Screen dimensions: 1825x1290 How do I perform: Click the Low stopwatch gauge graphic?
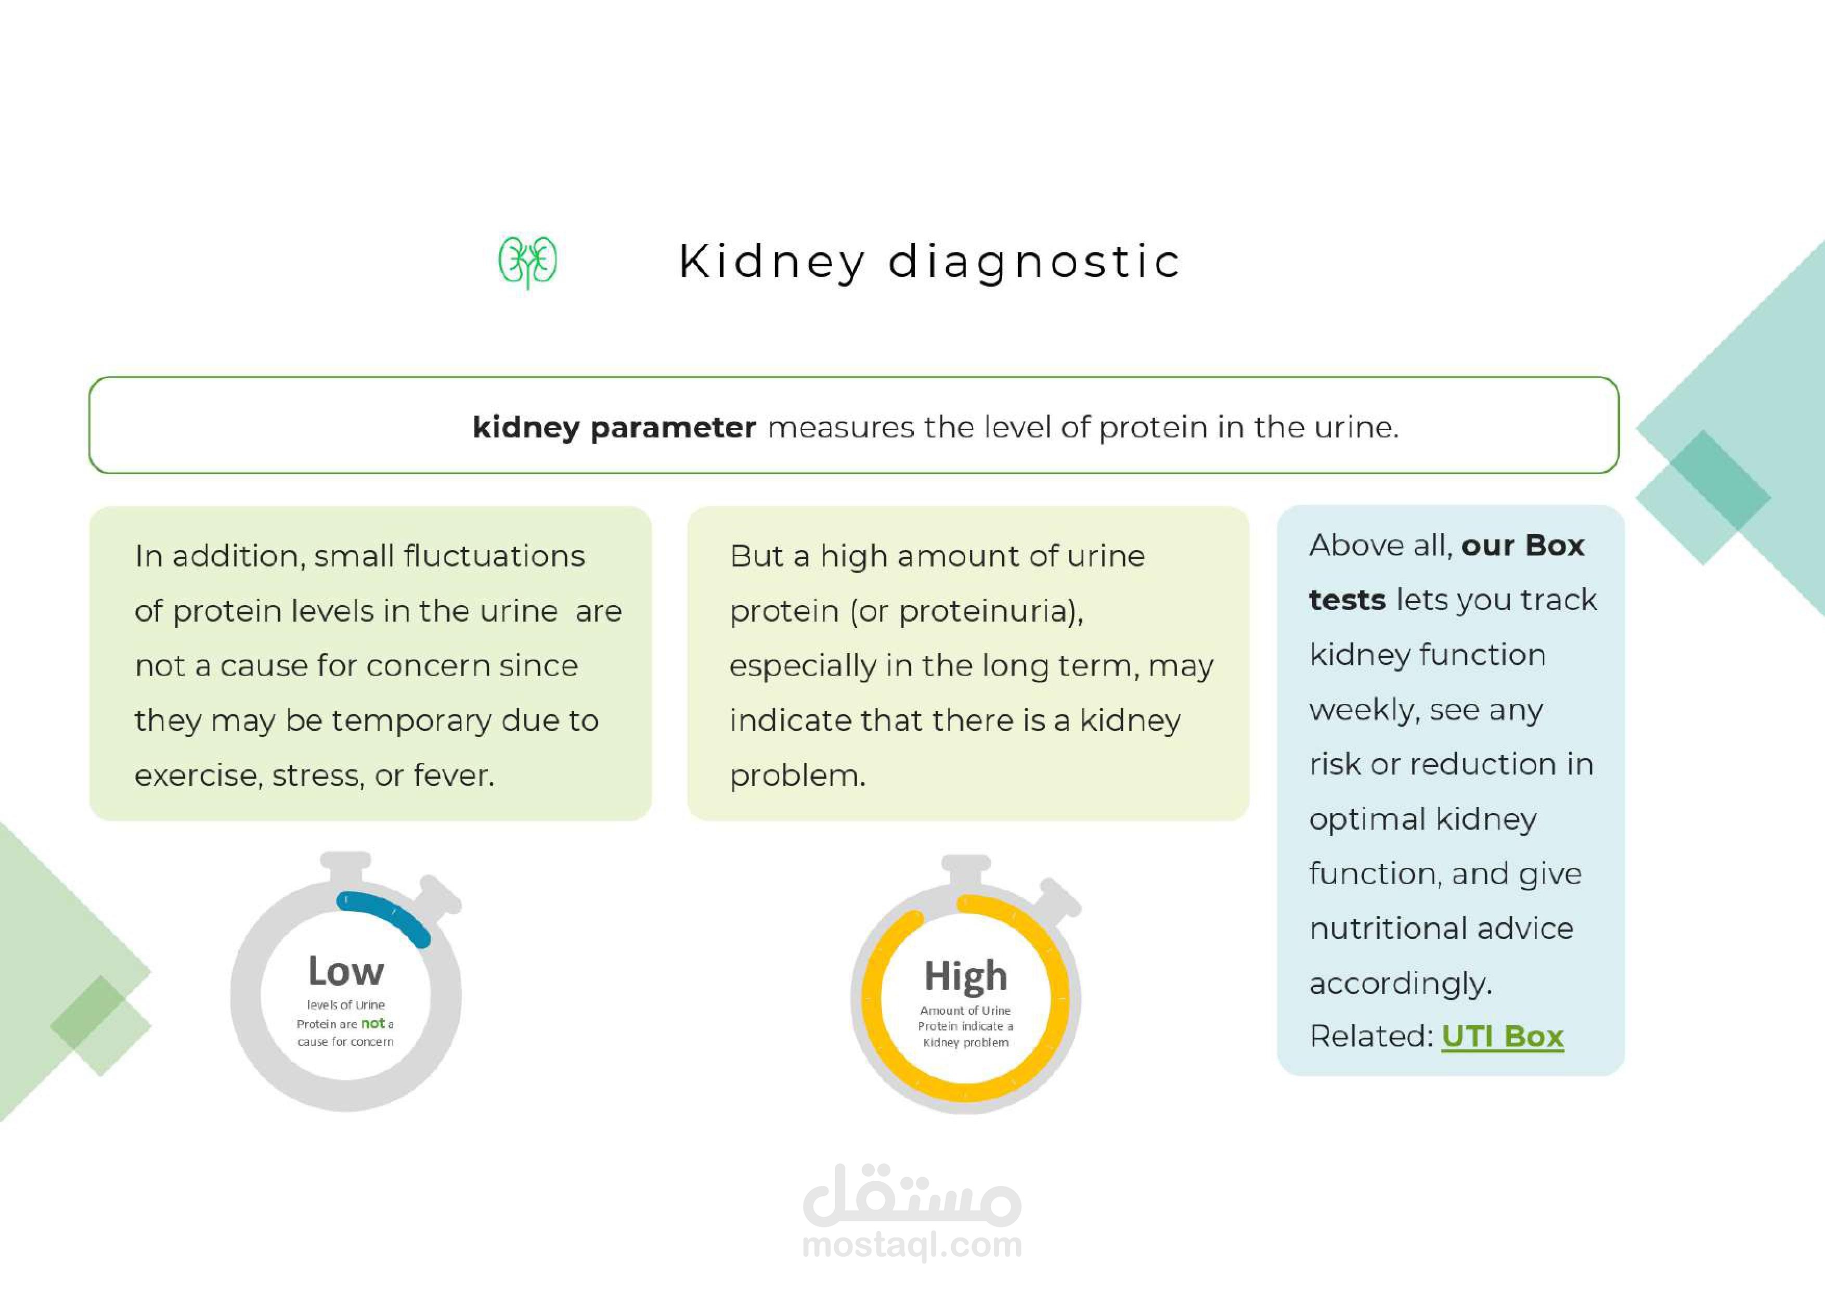point(346,982)
